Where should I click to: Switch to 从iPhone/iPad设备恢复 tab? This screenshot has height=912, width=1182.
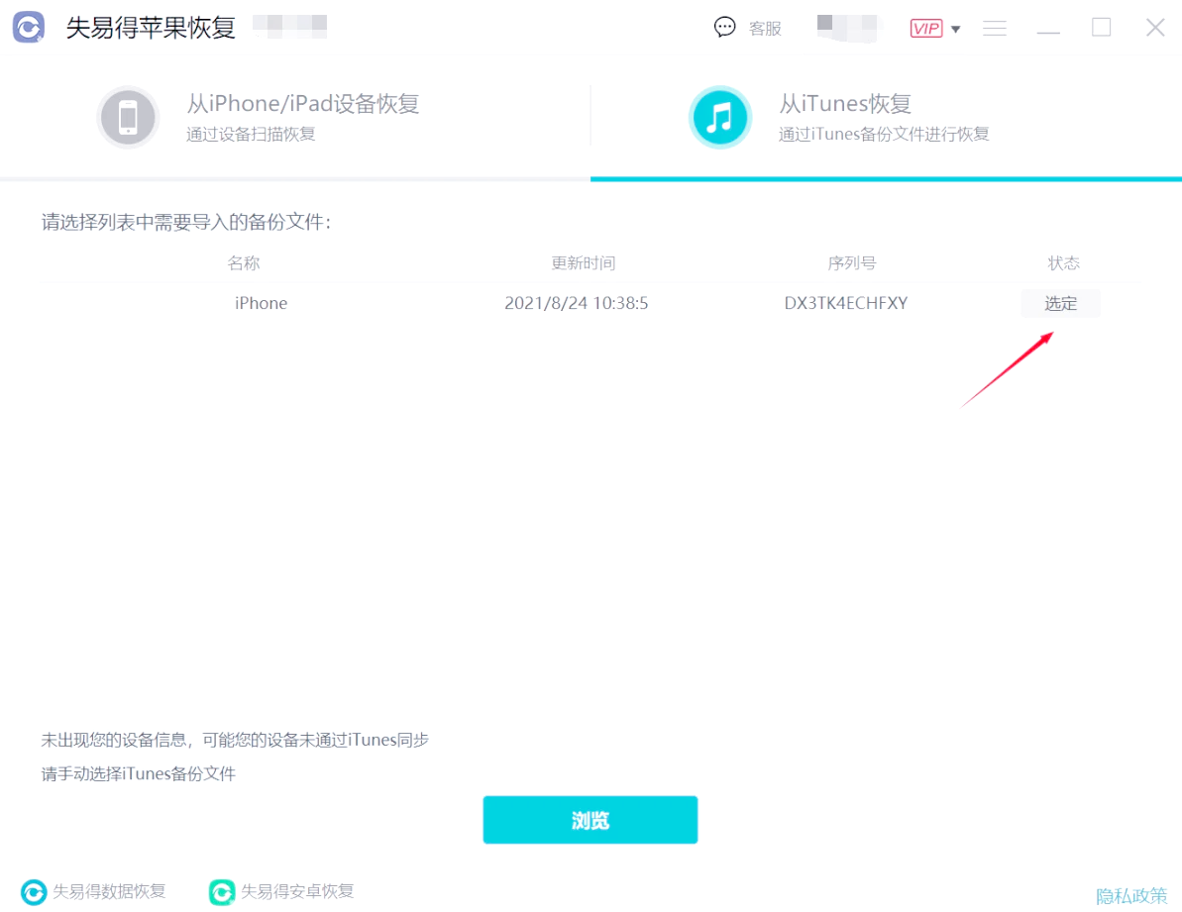pyautogui.click(x=294, y=118)
